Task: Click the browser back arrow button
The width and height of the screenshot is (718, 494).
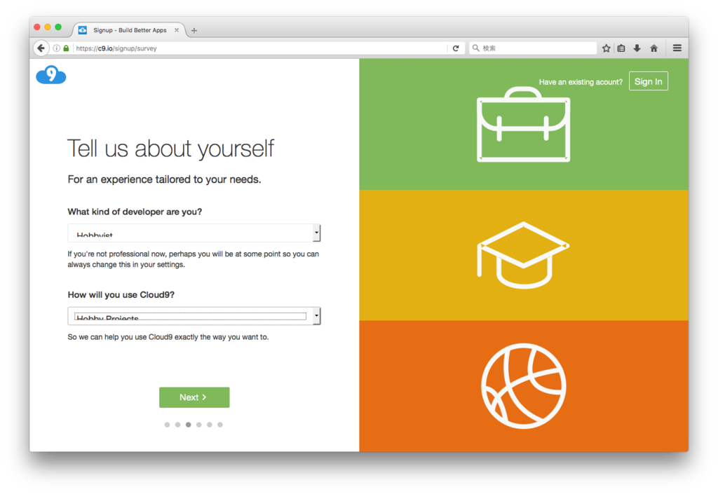Action: point(41,48)
